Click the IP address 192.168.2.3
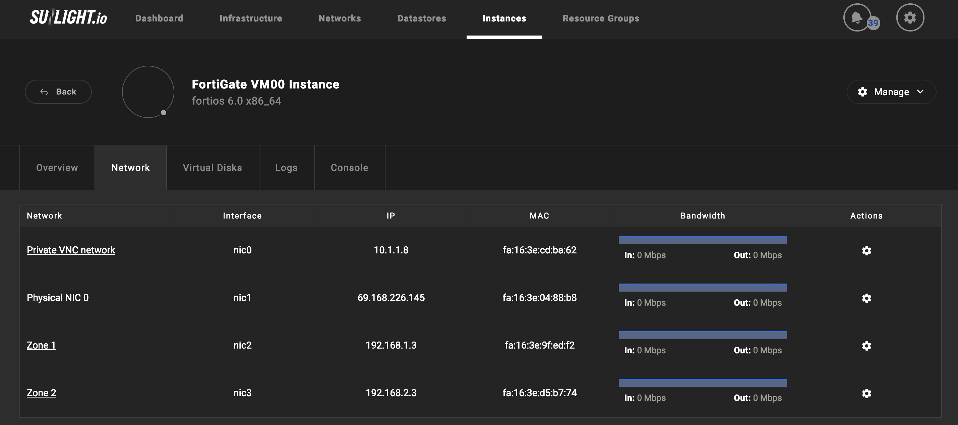This screenshot has width=958, height=425. point(391,392)
